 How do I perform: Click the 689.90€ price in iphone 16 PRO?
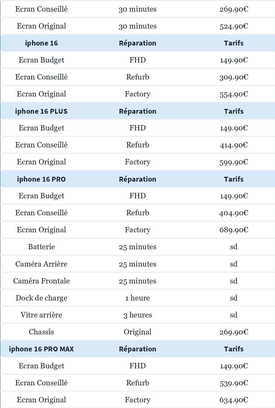234,230
